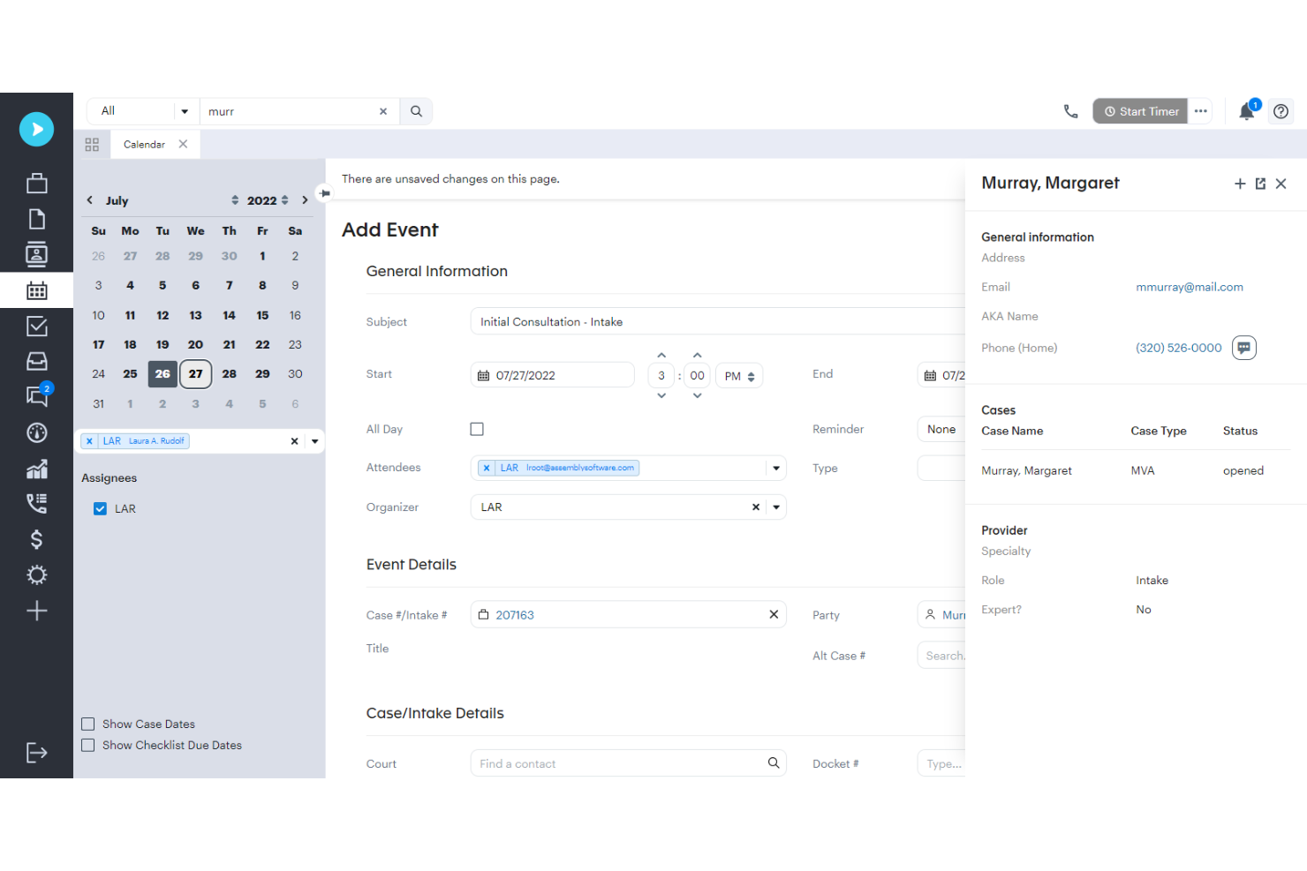Open the Dashboard gauge sidebar icon
The height and width of the screenshot is (871, 1307).
[x=36, y=432]
